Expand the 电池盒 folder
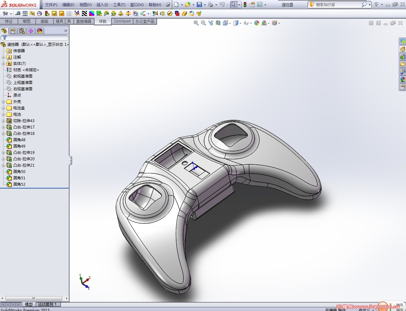The height and width of the screenshot is (311, 406). point(3,108)
